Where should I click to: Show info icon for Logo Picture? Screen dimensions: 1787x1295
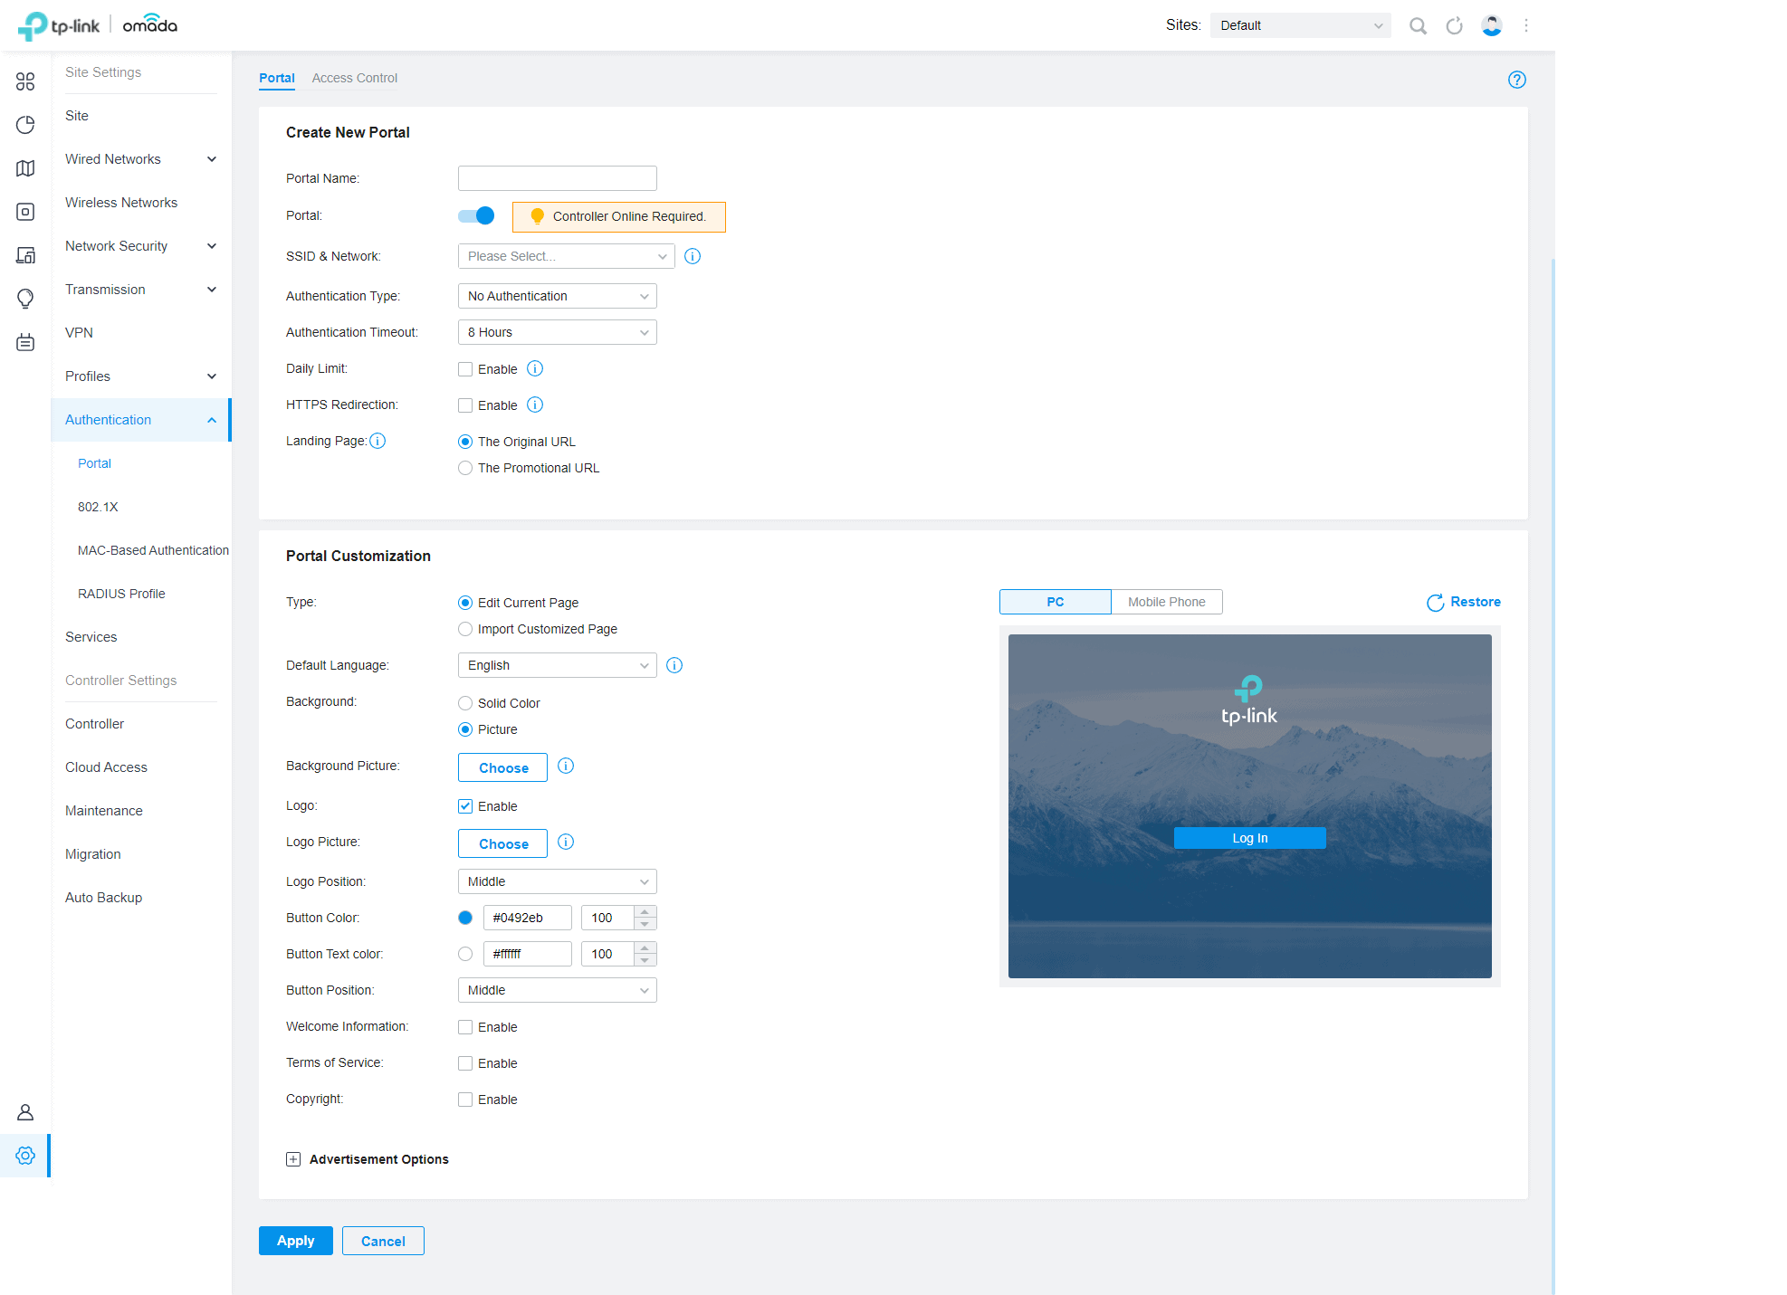[566, 842]
